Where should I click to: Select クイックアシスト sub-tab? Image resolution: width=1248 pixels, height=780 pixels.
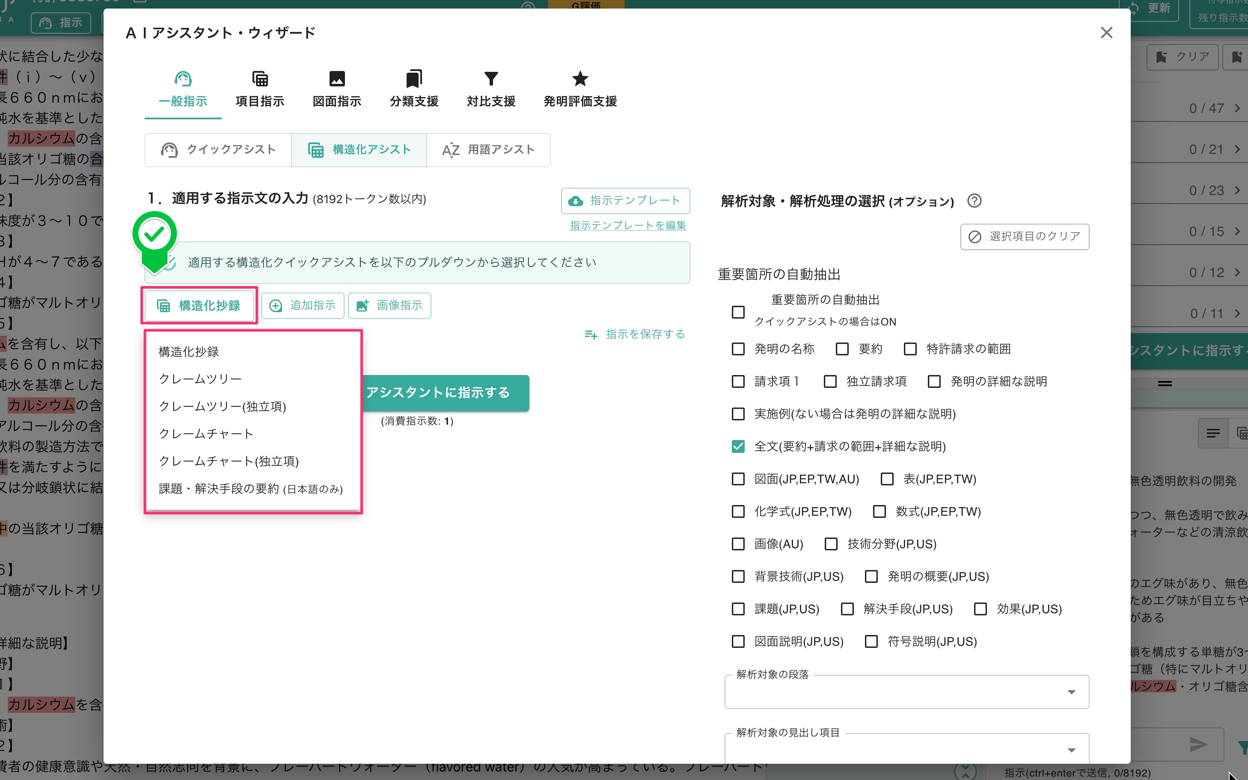tap(218, 150)
